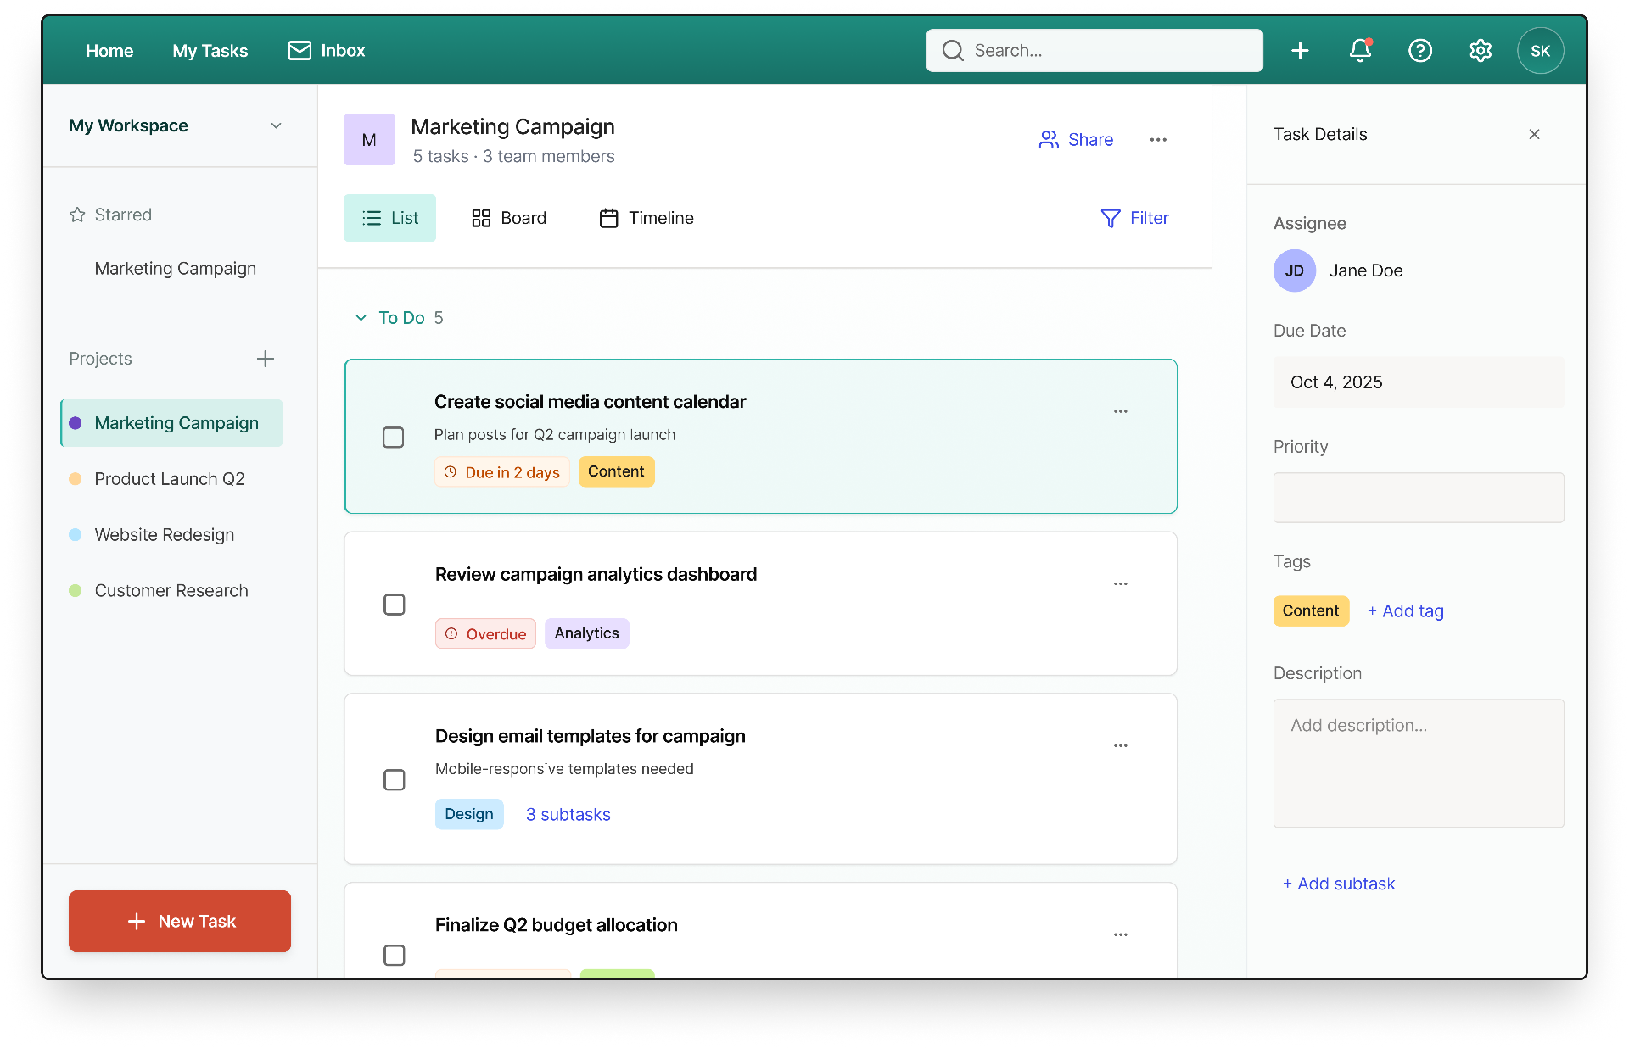Viewport: 1629px width, 1048px height.
Task: Open options for Finalize Q2 budget task
Action: (1121, 934)
